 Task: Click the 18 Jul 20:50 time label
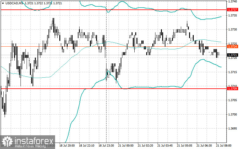67,146
